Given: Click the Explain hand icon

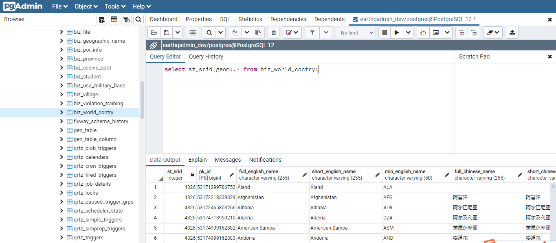Looking at the screenshot, I should coord(423,33).
